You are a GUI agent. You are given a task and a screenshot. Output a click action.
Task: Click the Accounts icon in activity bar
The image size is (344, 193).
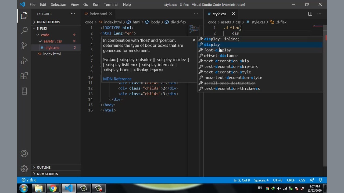[24, 154]
